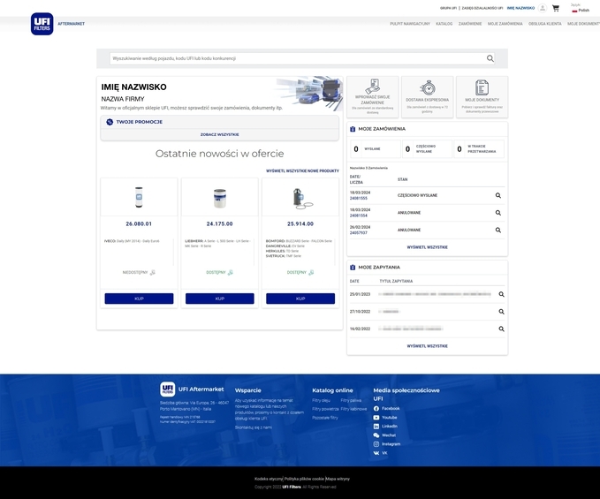Open Facebook social media link
The width and height of the screenshot is (600, 499).
(390, 408)
